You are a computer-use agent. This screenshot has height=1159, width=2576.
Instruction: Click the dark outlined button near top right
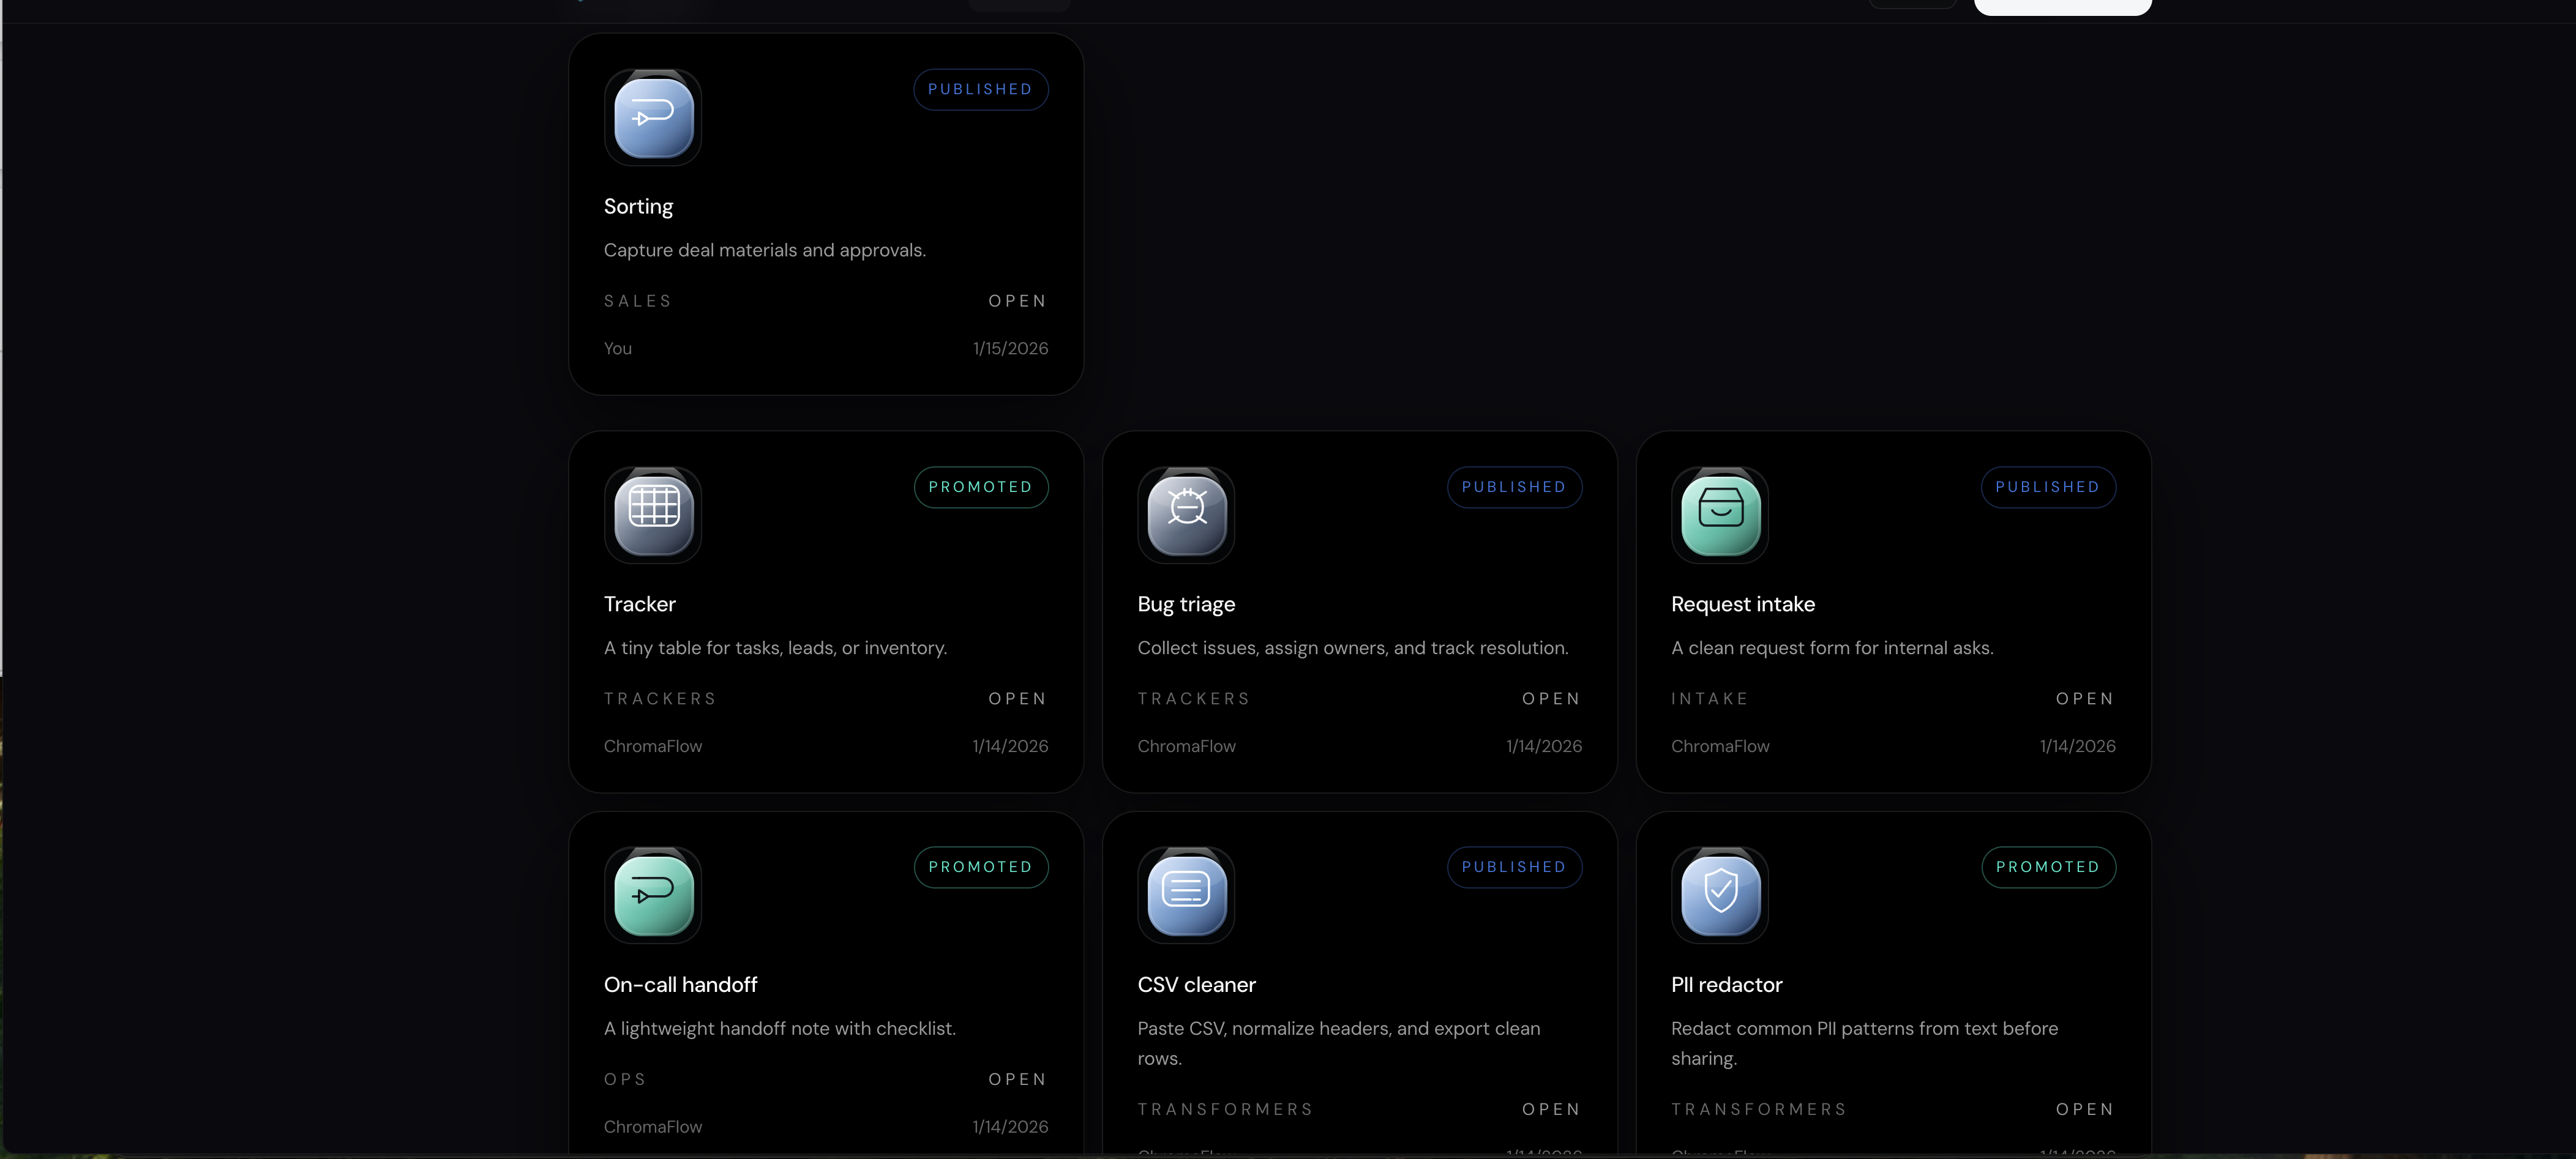click(1912, 4)
